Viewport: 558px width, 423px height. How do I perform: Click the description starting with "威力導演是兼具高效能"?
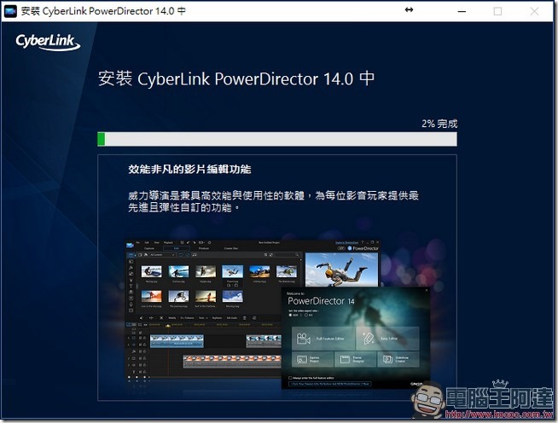pyautogui.click(x=273, y=201)
